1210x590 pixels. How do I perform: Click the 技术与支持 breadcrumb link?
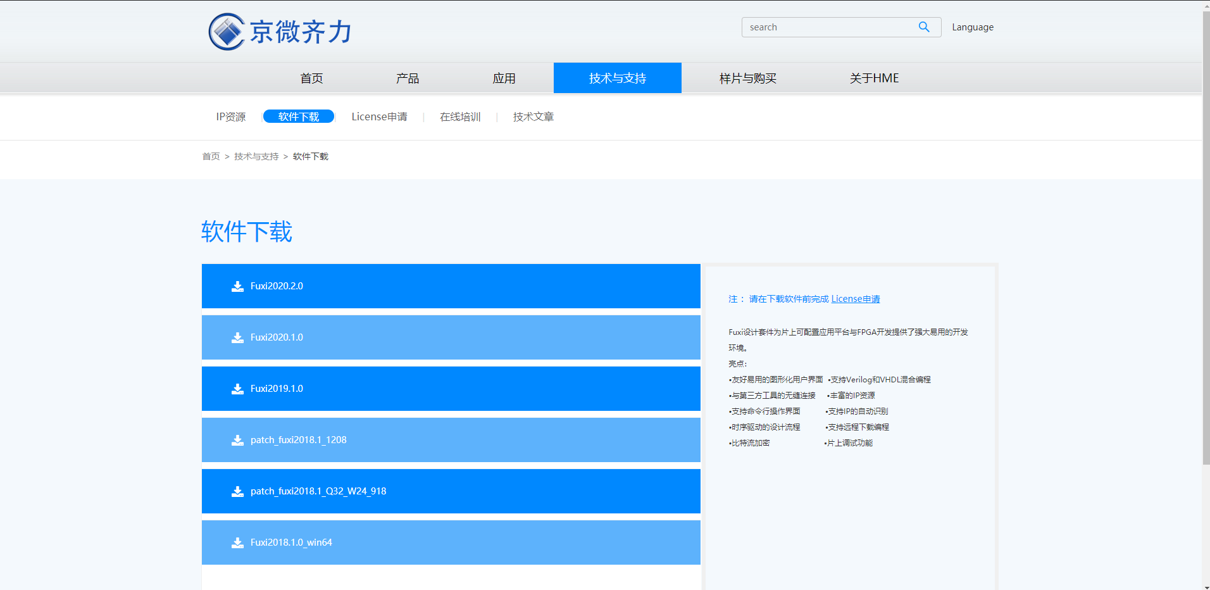255,156
